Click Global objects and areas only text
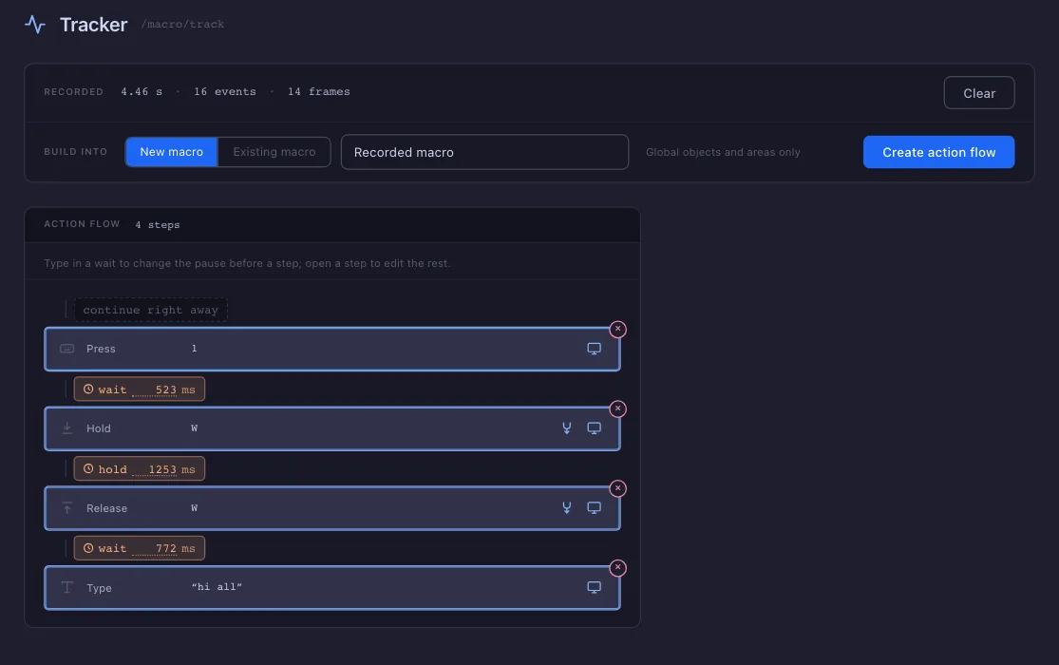 point(723,153)
